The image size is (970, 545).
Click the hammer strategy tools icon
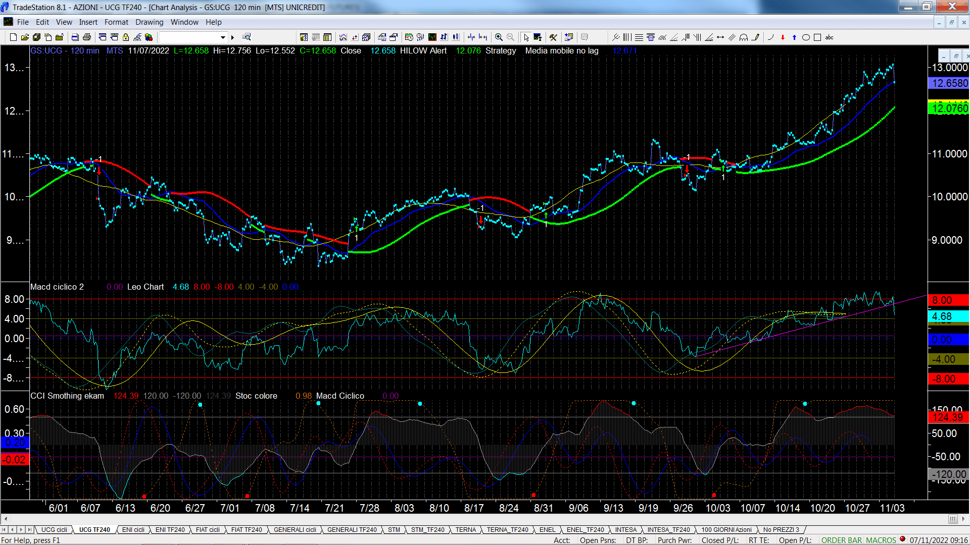pos(553,37)
